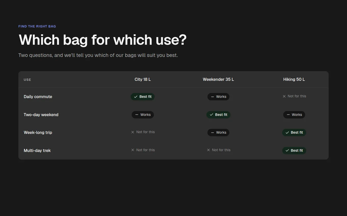The height and width of the screenshot is (216, 347).
Task: Click the dash icon in Hiking Two-day weekend cell
Action: pyautogui.click(x=288, y=115)
